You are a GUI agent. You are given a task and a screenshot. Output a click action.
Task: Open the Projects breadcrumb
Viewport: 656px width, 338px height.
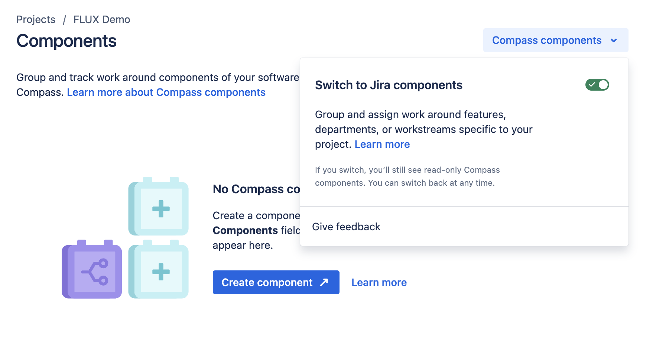[36, 19]
